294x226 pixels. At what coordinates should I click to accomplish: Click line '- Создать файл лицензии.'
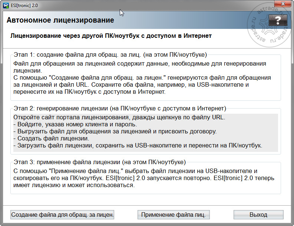point(51,139)
